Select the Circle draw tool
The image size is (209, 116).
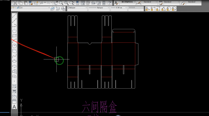point(14,46)
